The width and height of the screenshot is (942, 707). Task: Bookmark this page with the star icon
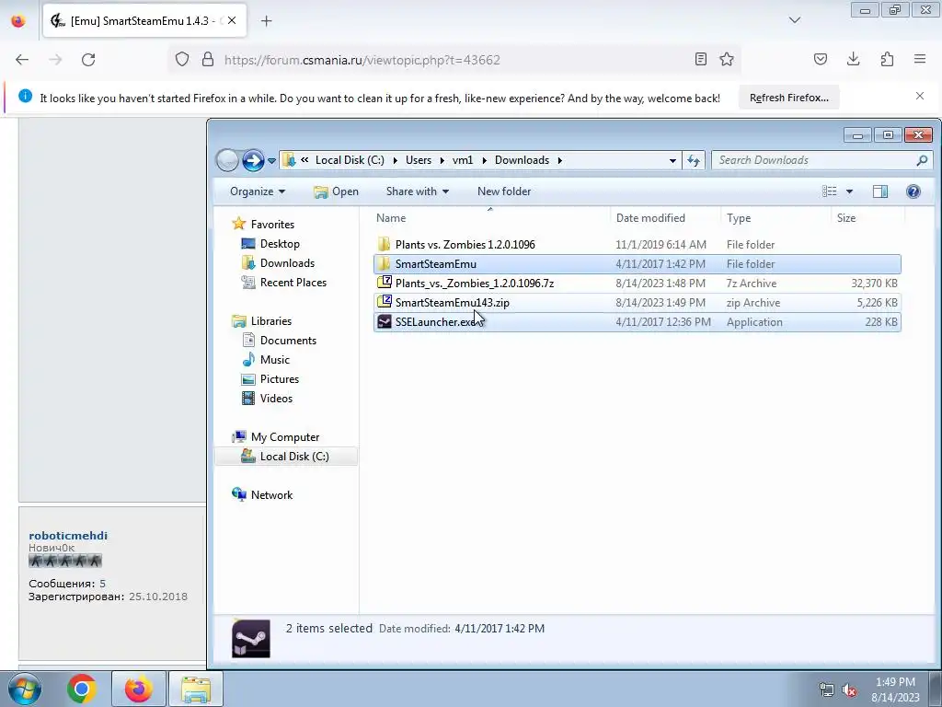727,59
